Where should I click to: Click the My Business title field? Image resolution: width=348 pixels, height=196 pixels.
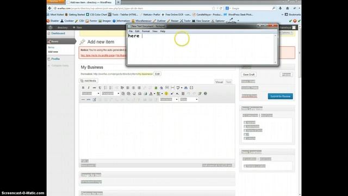click(157, 67)
